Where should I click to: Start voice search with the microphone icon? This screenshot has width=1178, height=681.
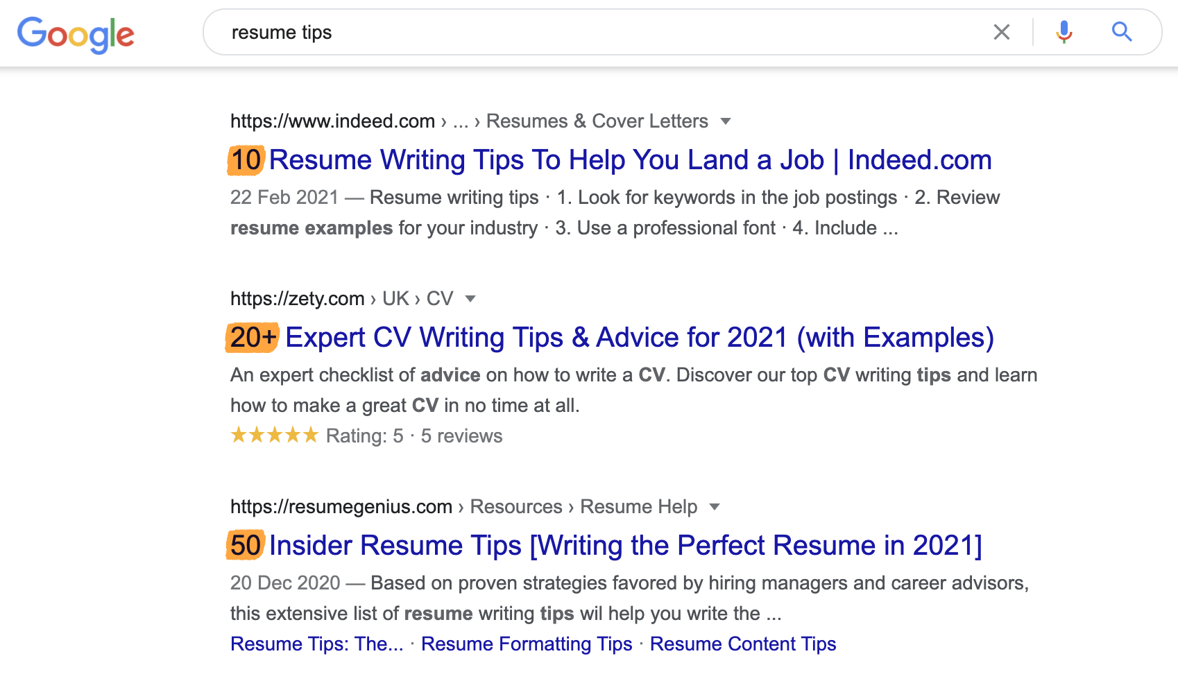[1064, 32]
